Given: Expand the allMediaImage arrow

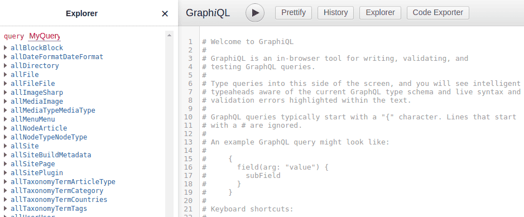Looking at the screenshot, I should click(x=6, y=101).
